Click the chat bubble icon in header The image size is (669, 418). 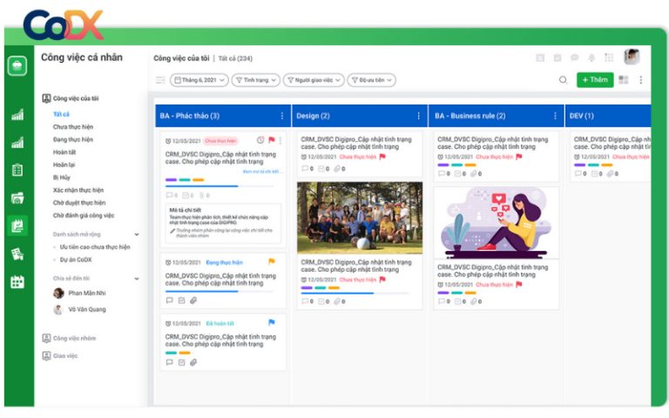(x=574, y=58)
